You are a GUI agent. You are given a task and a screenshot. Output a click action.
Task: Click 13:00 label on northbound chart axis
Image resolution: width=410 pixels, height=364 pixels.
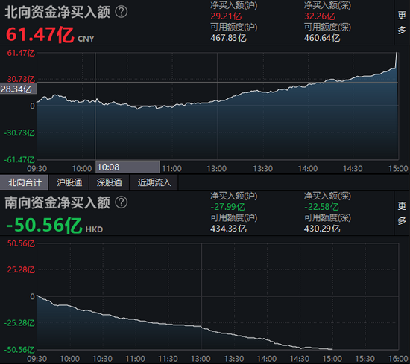217,169
